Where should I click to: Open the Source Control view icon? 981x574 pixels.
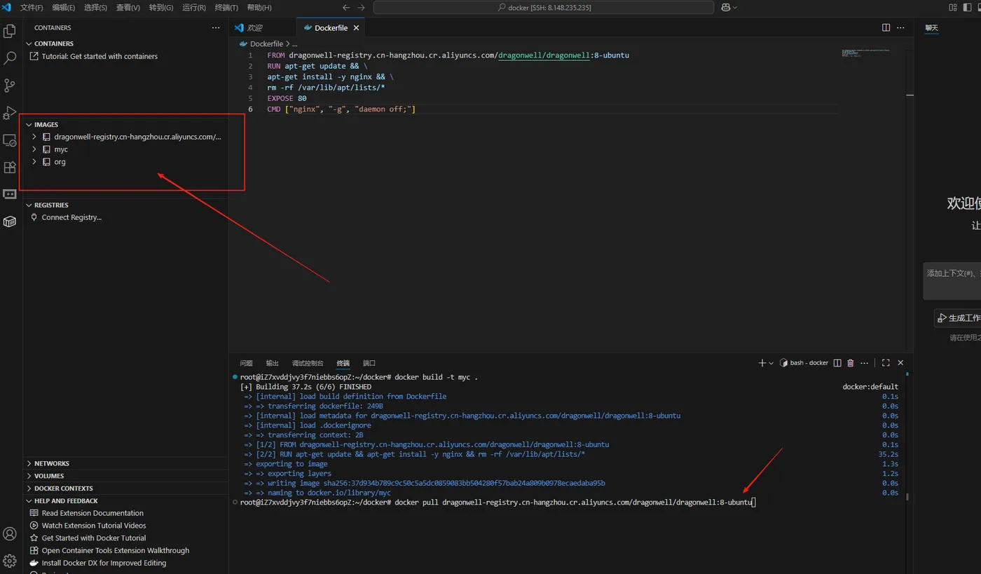click(10, 86)
